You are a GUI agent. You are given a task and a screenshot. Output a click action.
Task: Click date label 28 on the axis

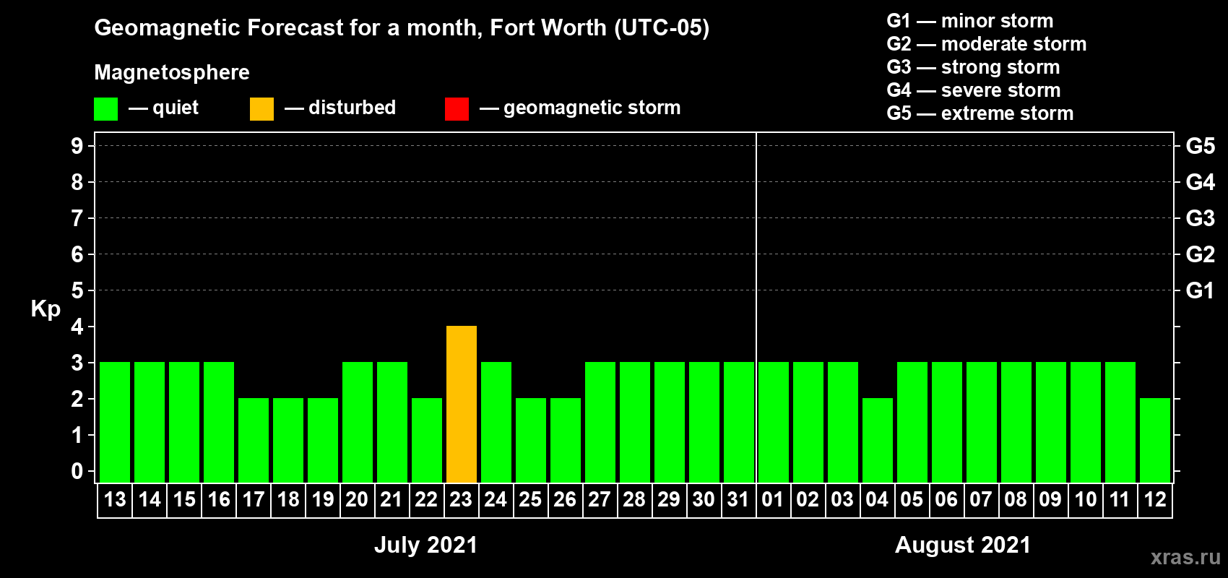634,500
